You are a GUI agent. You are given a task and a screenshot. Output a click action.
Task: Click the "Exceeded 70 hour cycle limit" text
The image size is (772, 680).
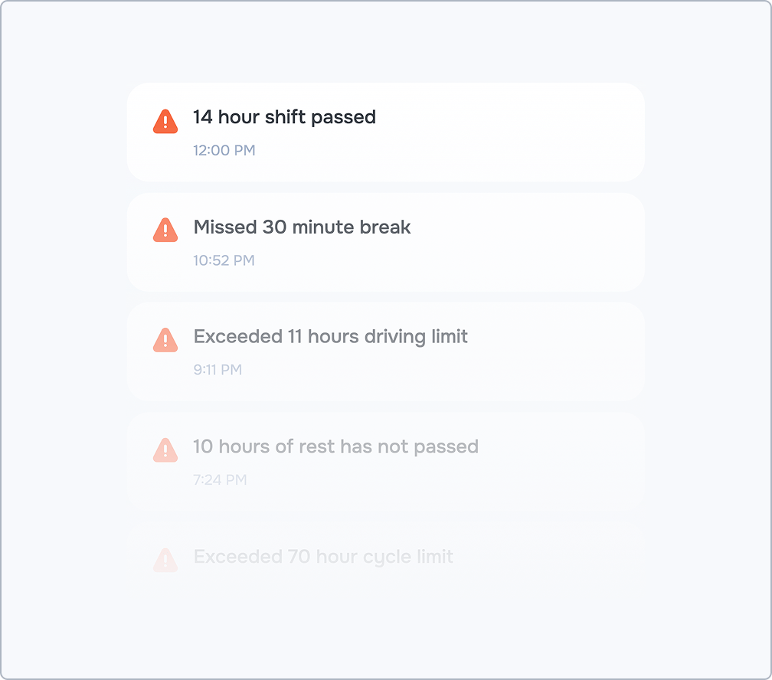click(x=323, y=557)
